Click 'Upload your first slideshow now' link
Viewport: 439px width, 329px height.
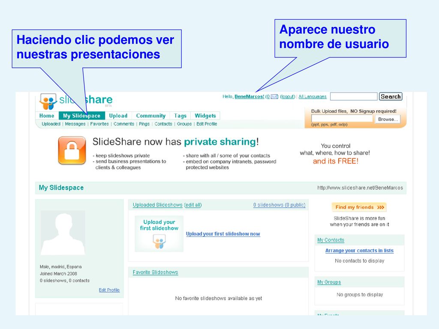223,234
